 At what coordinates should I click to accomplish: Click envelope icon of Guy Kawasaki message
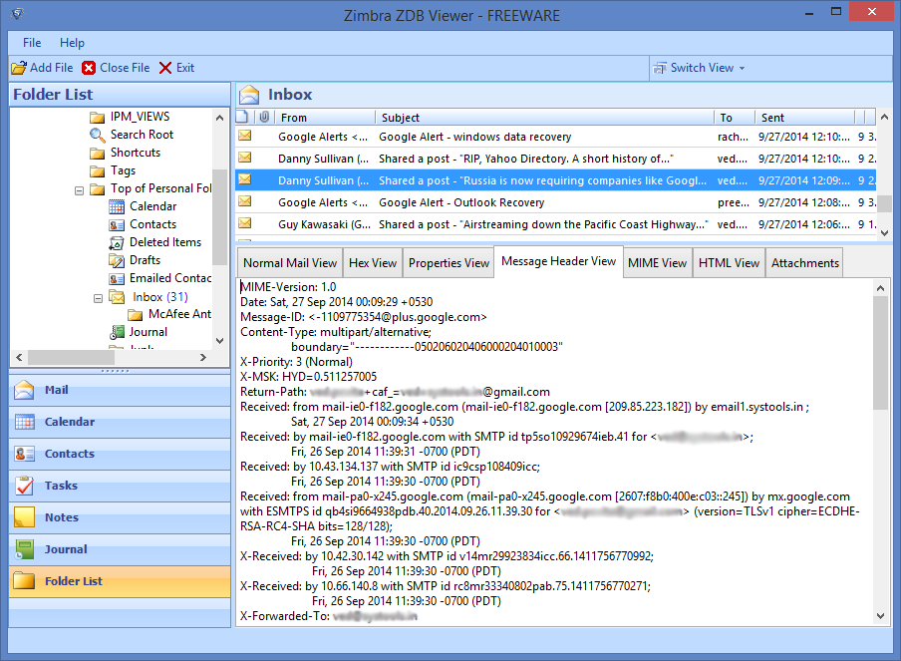245,223
